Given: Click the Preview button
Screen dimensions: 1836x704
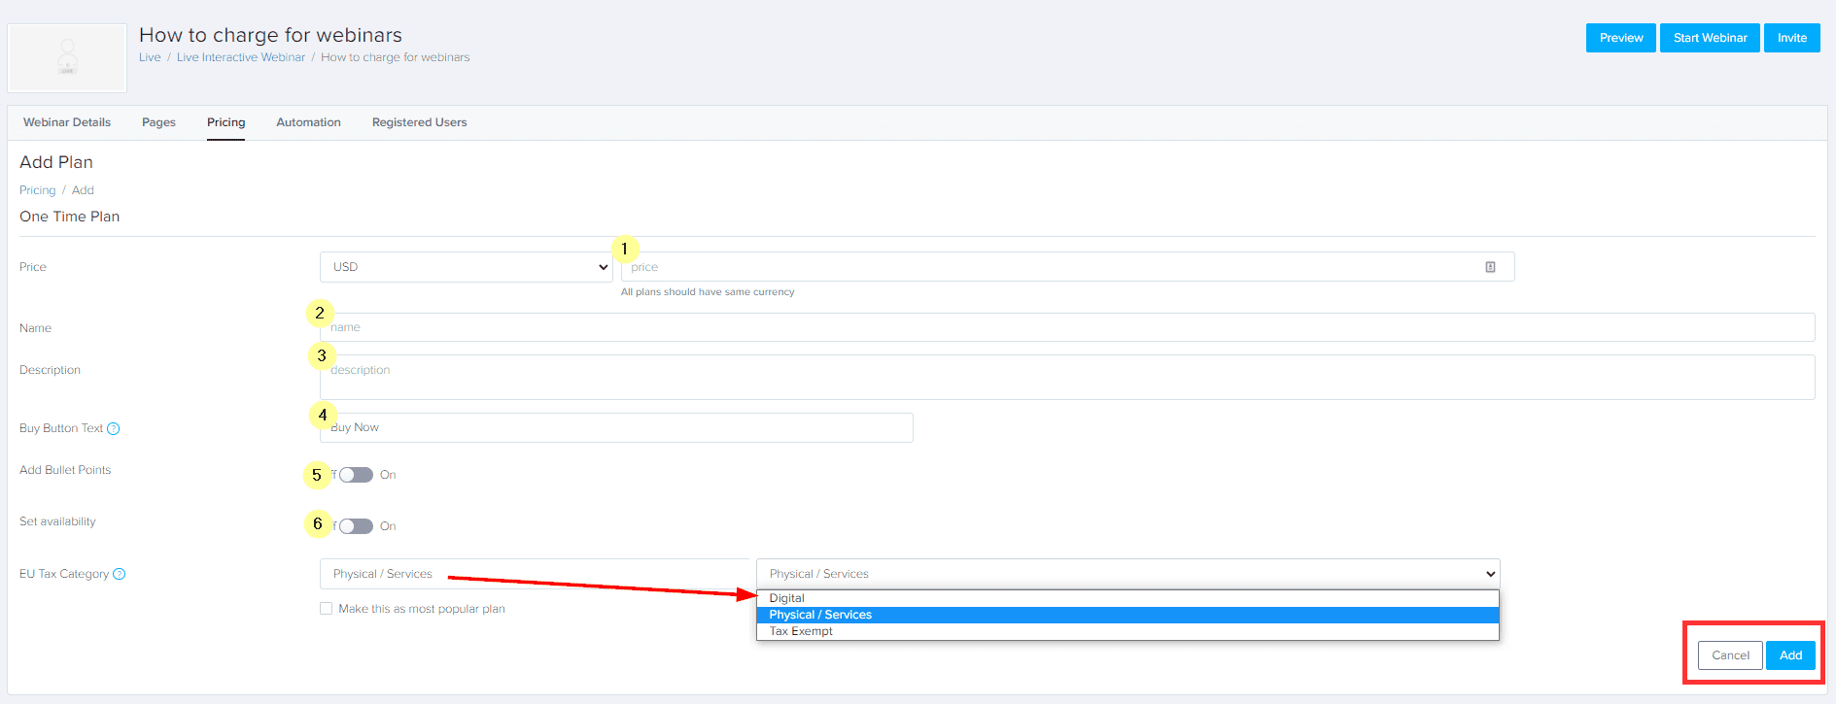Looking at the screenshot, I should pyautogui.click(x=1621, y=38).
